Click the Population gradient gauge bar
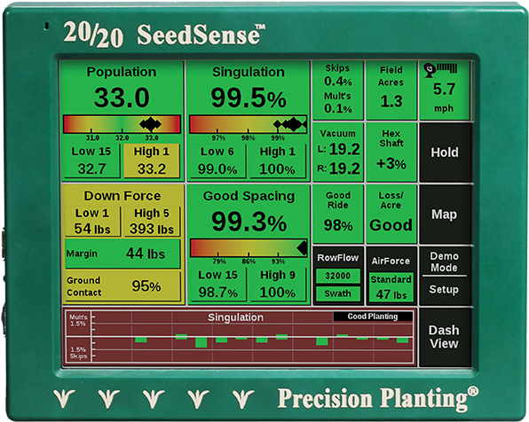The height and width of the screenshot is (422, 529). click(122, 124)
